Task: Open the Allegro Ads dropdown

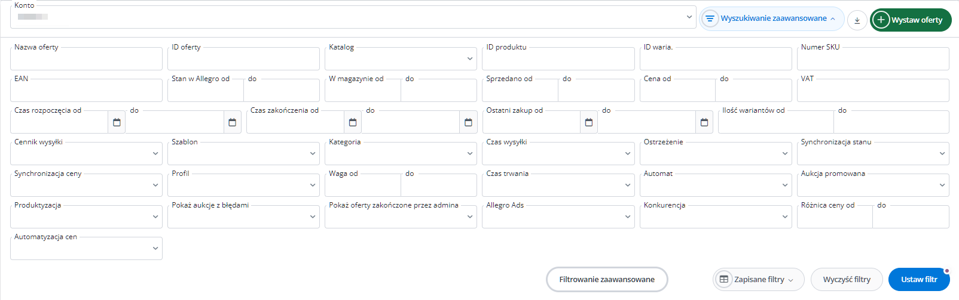Action: [558, 217]
